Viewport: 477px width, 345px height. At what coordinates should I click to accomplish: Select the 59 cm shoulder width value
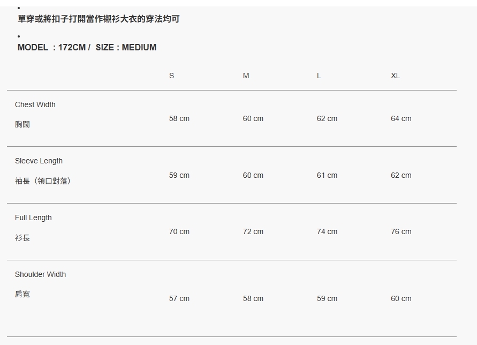(327, 298)
